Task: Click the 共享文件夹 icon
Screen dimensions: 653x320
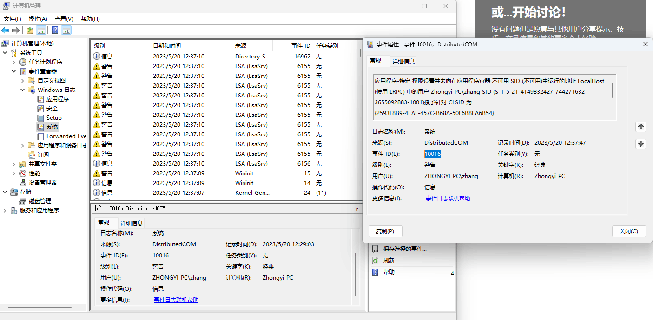Action: point(23,164)
